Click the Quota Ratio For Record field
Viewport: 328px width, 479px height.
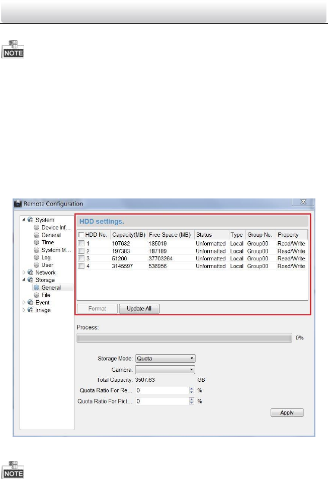click(161, 390)
